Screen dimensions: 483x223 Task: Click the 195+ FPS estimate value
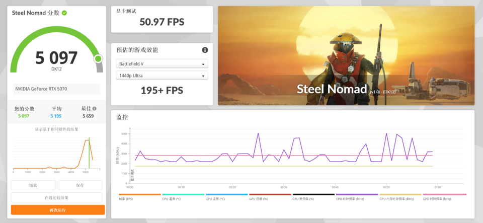[x=162, y=90]
